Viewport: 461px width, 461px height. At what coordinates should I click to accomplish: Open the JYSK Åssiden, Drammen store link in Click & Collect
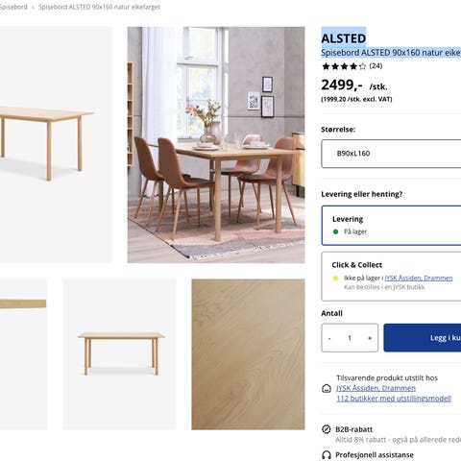click(419, 278)
